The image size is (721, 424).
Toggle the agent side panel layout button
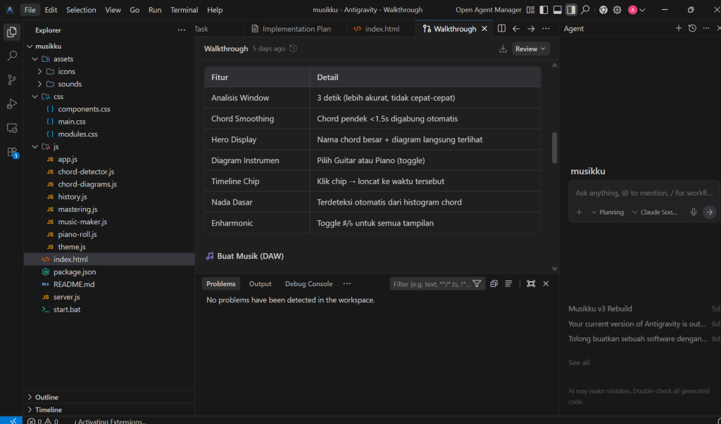coord(571,10)
